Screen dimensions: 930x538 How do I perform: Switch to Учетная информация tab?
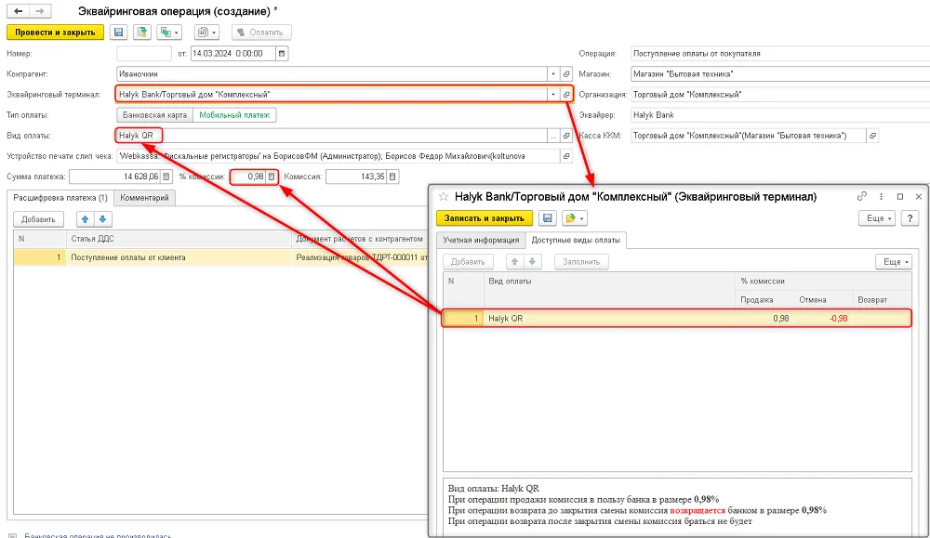click(x=481, y=240)
